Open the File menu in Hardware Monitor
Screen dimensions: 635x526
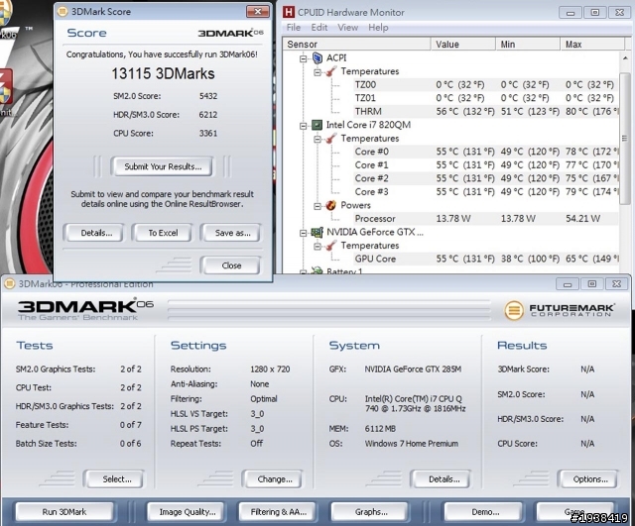[294, 28]
